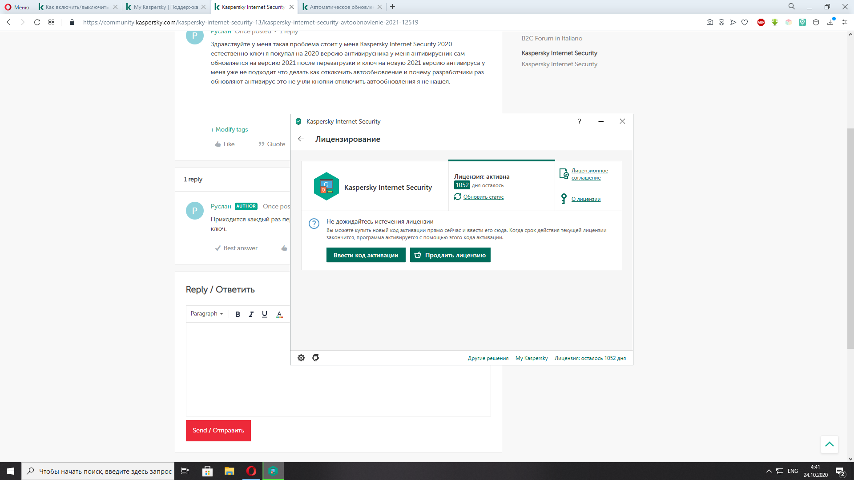Click ad blocker shield icon in address bar
The image size is (854, 480).
pos(721,22)
